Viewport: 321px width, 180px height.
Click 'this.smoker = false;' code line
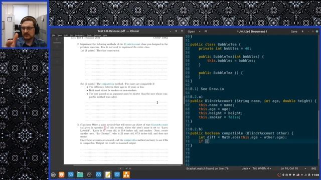click(220, 117)
